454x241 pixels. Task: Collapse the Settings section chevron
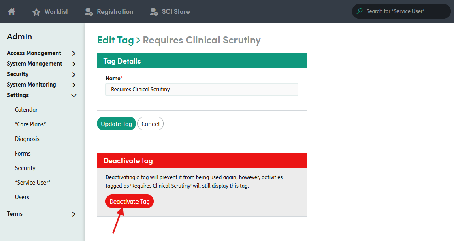pyautogui.click(x=74, y=95)
